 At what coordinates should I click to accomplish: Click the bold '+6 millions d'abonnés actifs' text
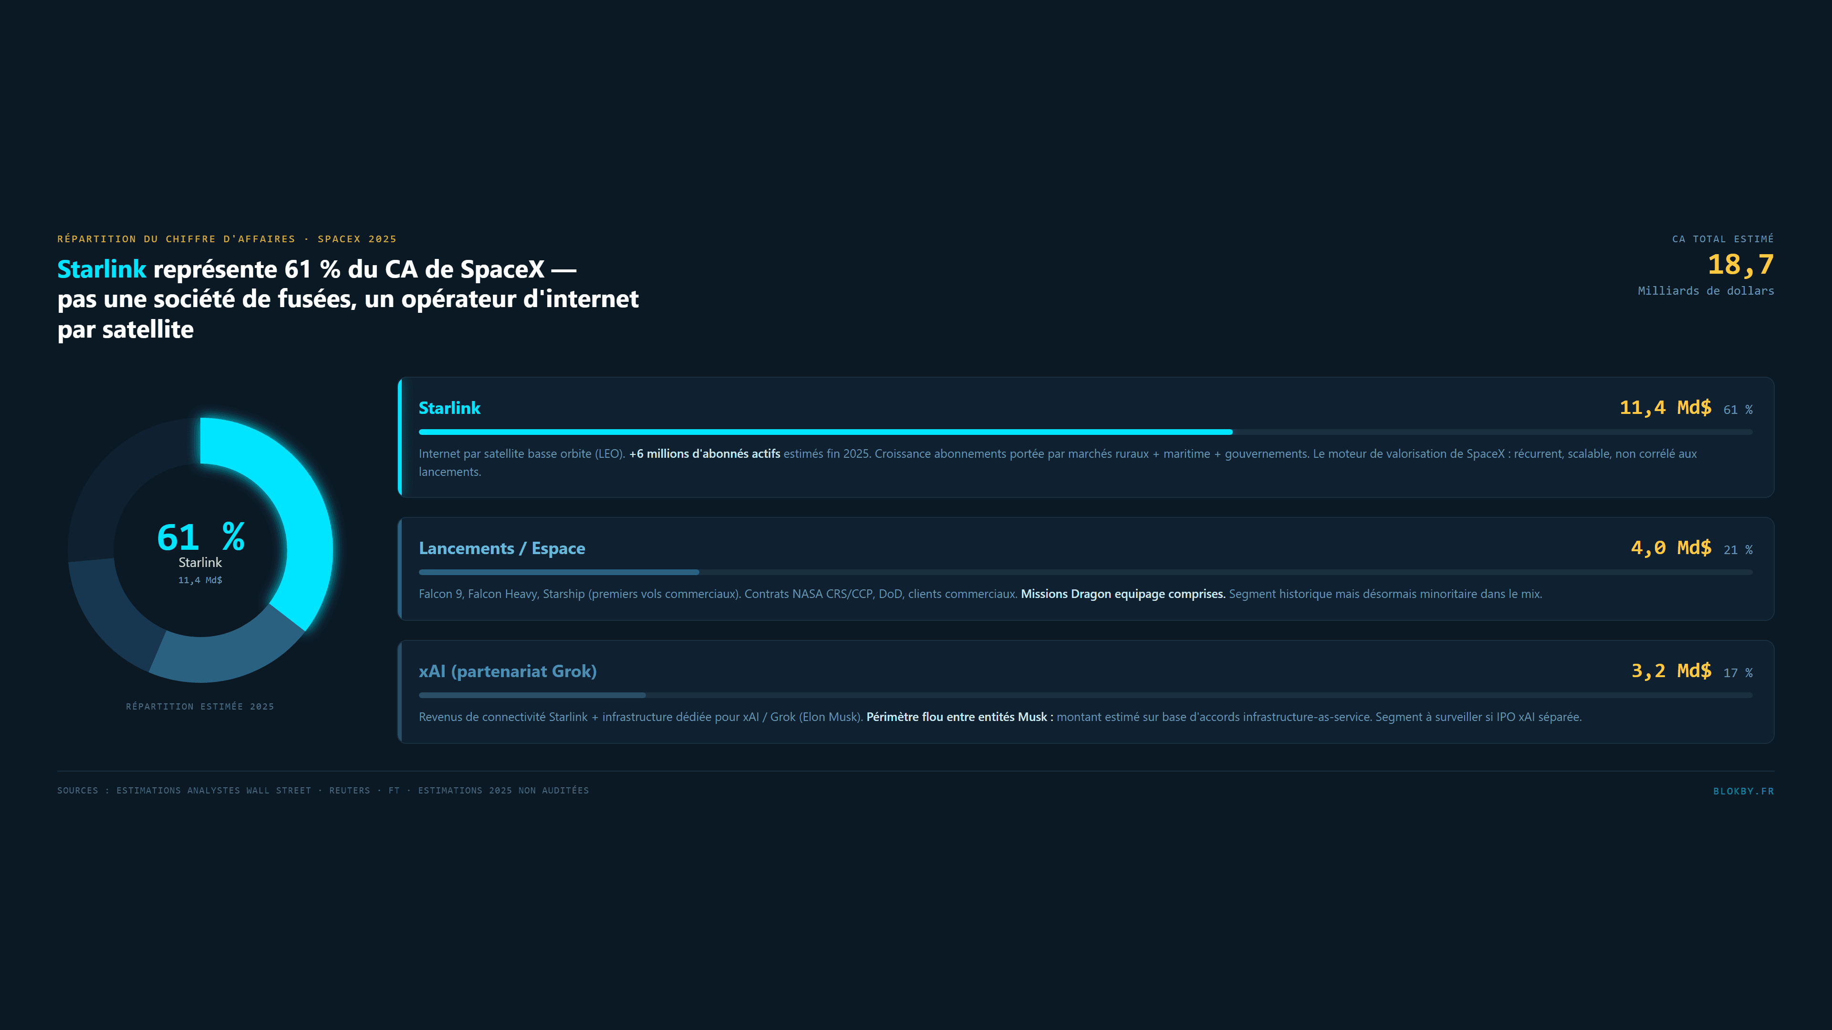[x=704, y=453]
